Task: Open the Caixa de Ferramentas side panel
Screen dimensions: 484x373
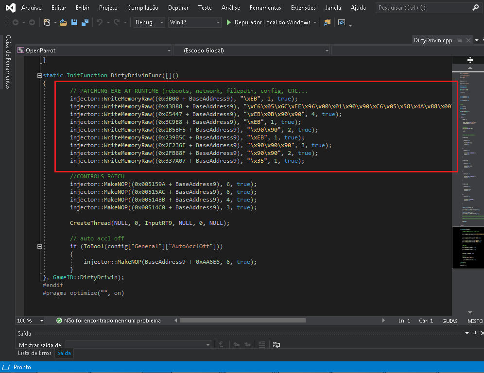Action: click(8, 62)
